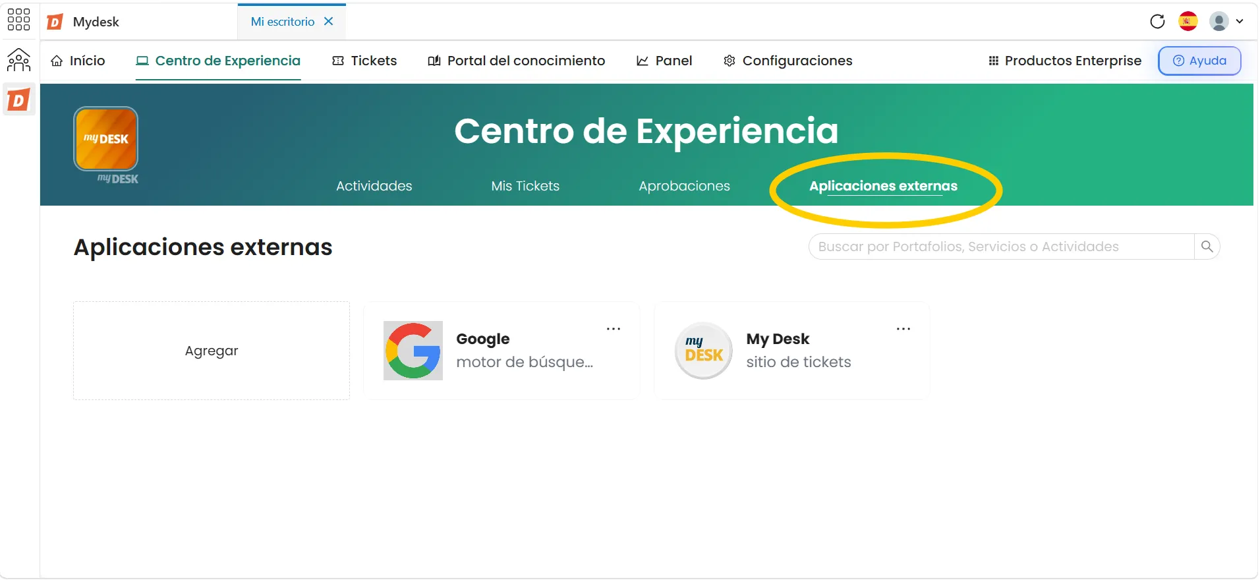Screen dimensions: 1260x580
Task: Open the Panel dashboard menu
Action: 664,61
